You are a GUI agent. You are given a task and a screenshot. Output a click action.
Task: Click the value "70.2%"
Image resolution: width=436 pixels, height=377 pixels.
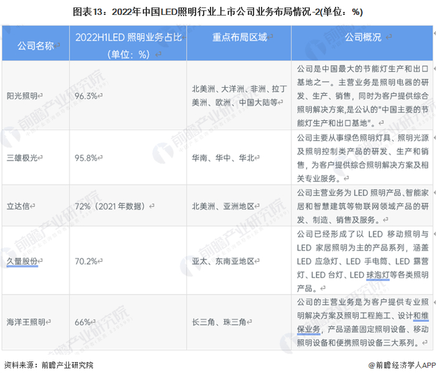point(86,261)
